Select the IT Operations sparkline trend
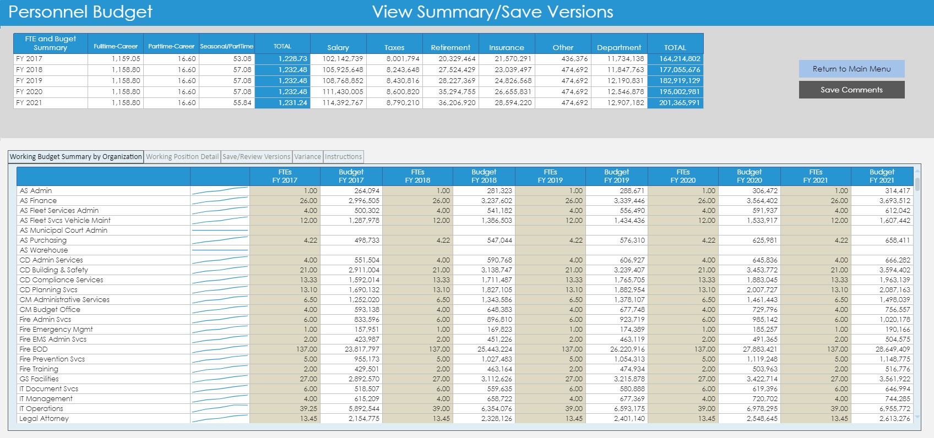 [x=220, y=409]
